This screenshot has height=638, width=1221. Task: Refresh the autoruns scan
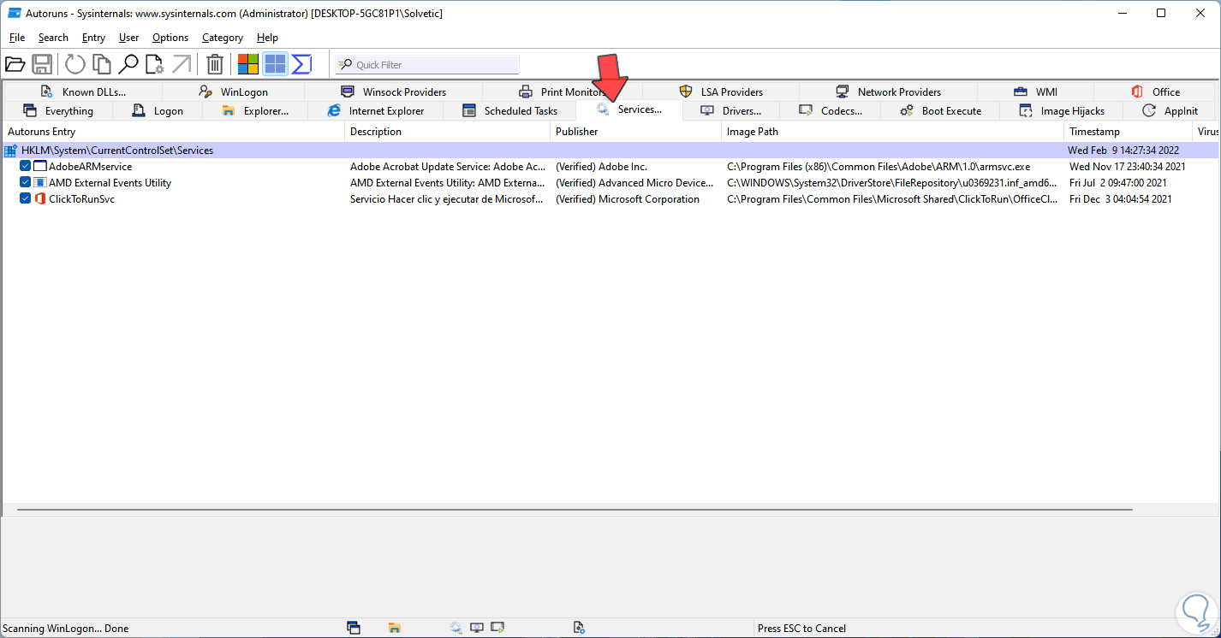(75, 64)
